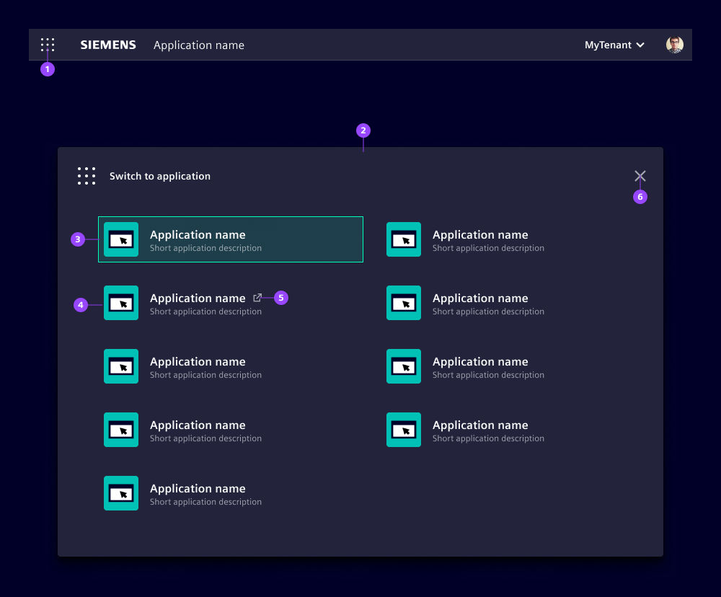Click the Short application description under first app

tap(205, 247)
